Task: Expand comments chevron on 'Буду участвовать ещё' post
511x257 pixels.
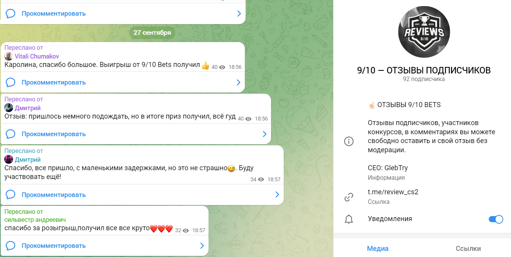Action: click(x=277, y=195)
